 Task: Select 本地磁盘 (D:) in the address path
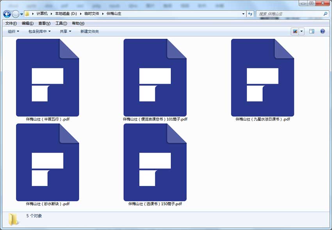(x=66, y=14)
